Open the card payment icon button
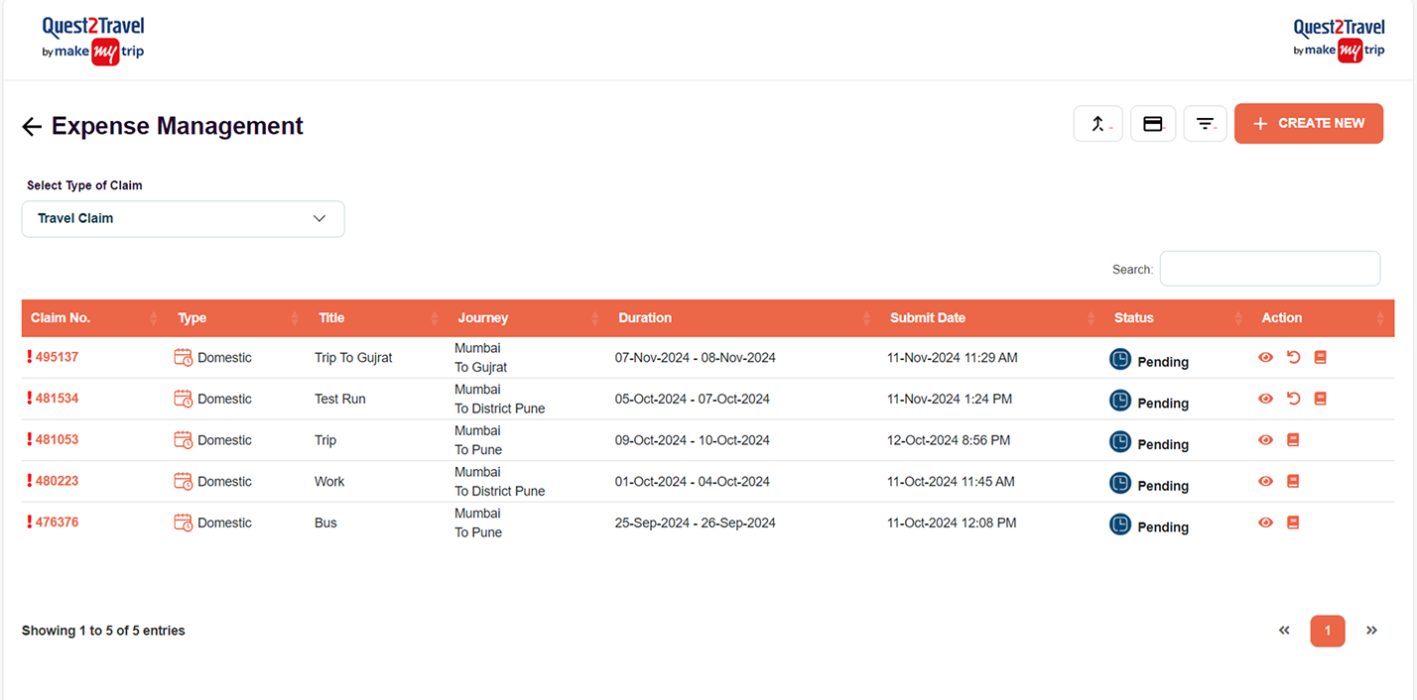Viewport: 1417px width, 700px height. click(1153, 124)
